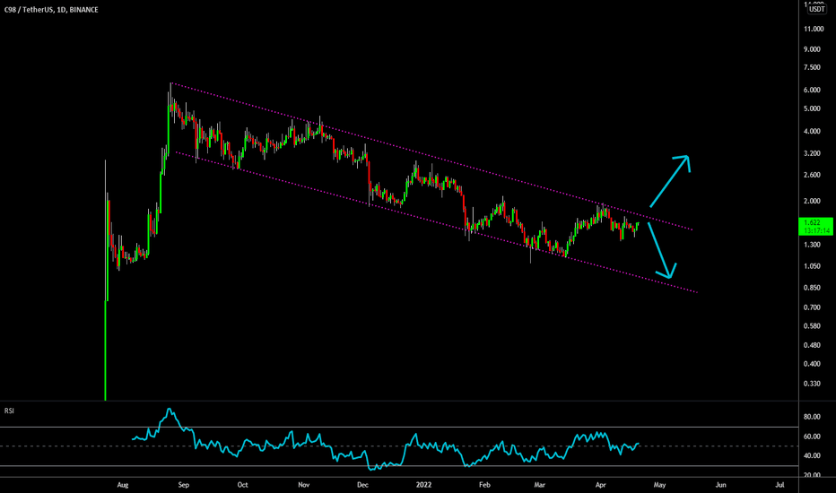Screen dimensions: 836x493
Task: Click the Apr label on time axis
Action: tap(600, 485)
